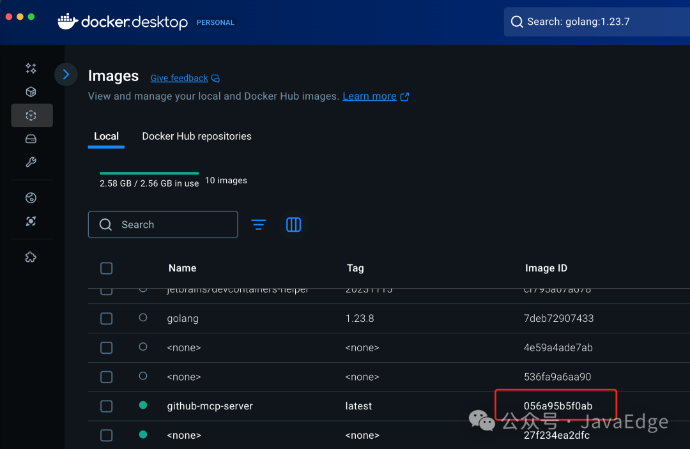
Task: Click the filter icon beside search
Action: (258, 225)
